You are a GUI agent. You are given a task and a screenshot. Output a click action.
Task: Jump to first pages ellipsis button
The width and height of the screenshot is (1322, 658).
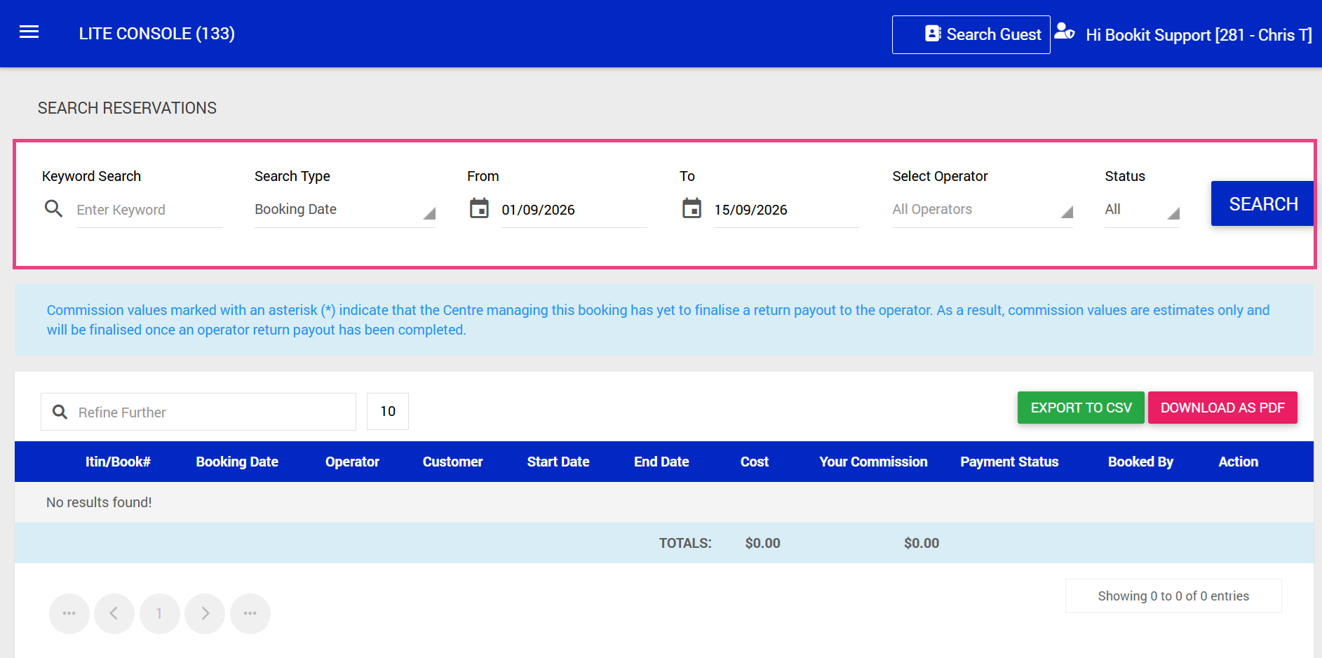pos(69,614)
